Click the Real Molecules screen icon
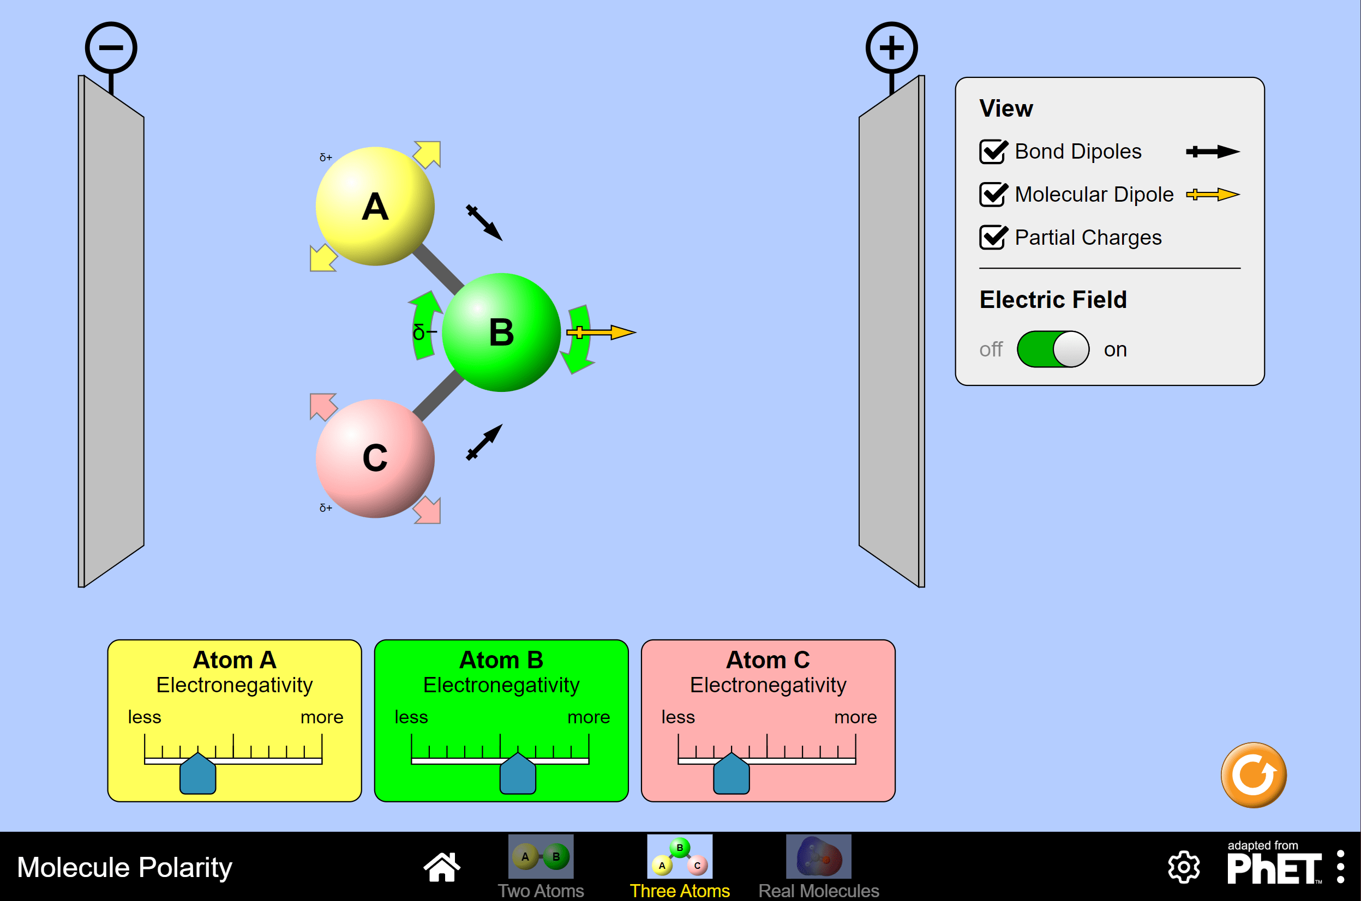This screenshot has width=1361, height=901. [x=818, y=856]
